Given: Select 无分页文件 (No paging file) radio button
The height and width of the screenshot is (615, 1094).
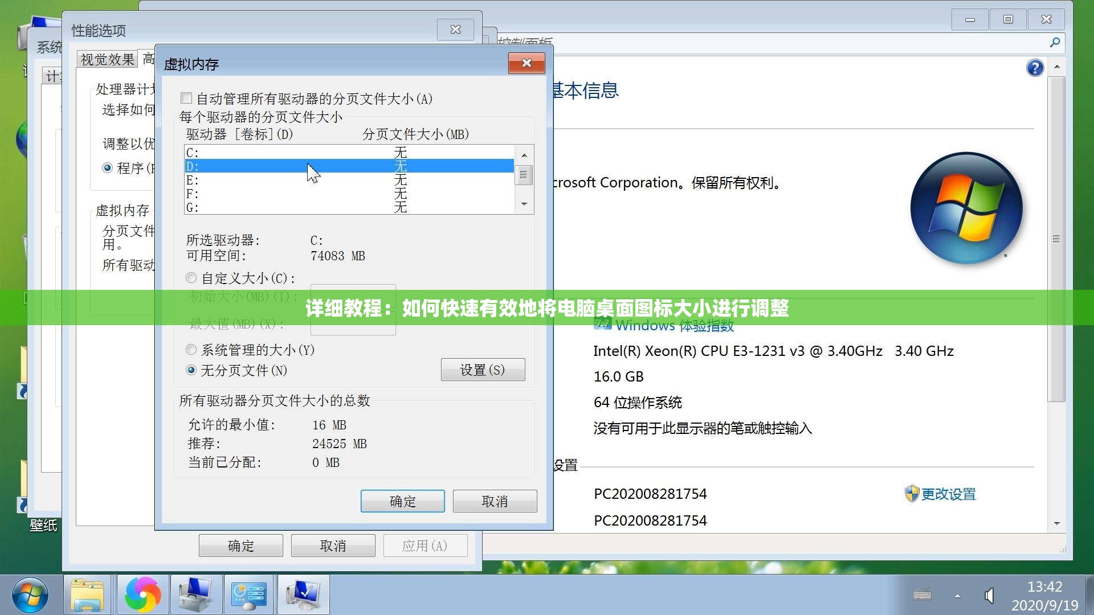Looking at the screenshot, I should [x=190, y=368].
